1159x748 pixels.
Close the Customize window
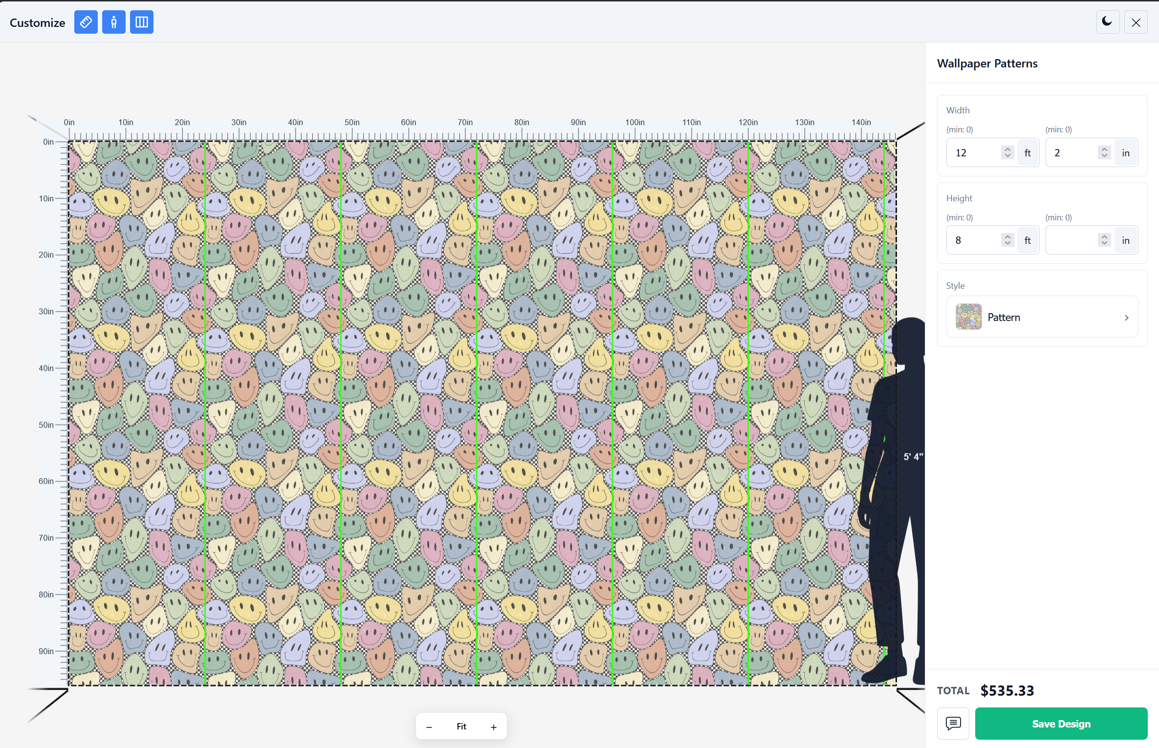pyautogui.click(x=1136, y=22)
